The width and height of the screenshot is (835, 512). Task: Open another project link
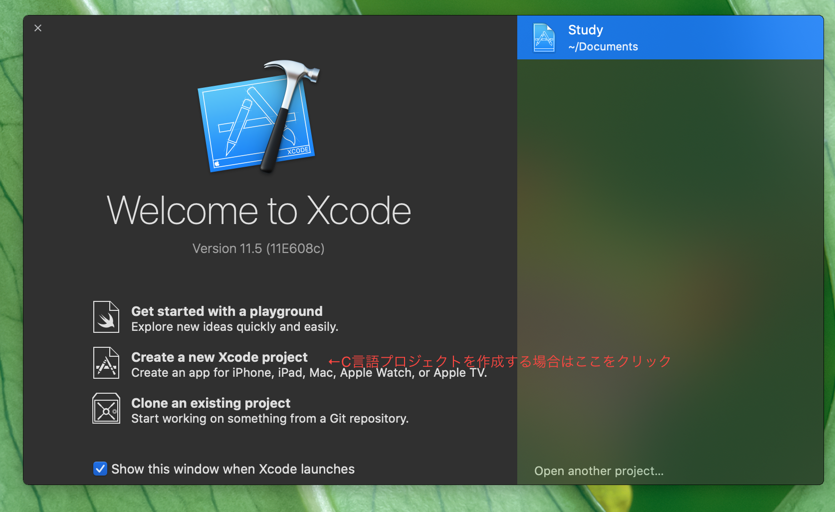click(x=599, y=471)
